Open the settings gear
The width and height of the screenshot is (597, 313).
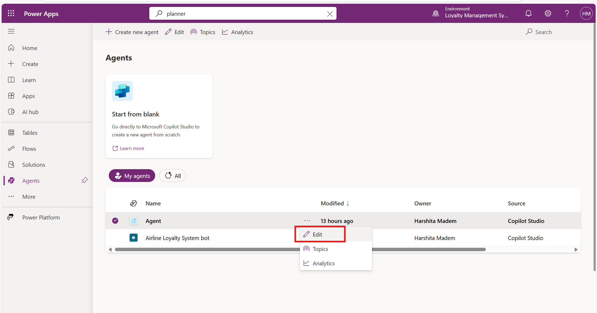(548, 13)
